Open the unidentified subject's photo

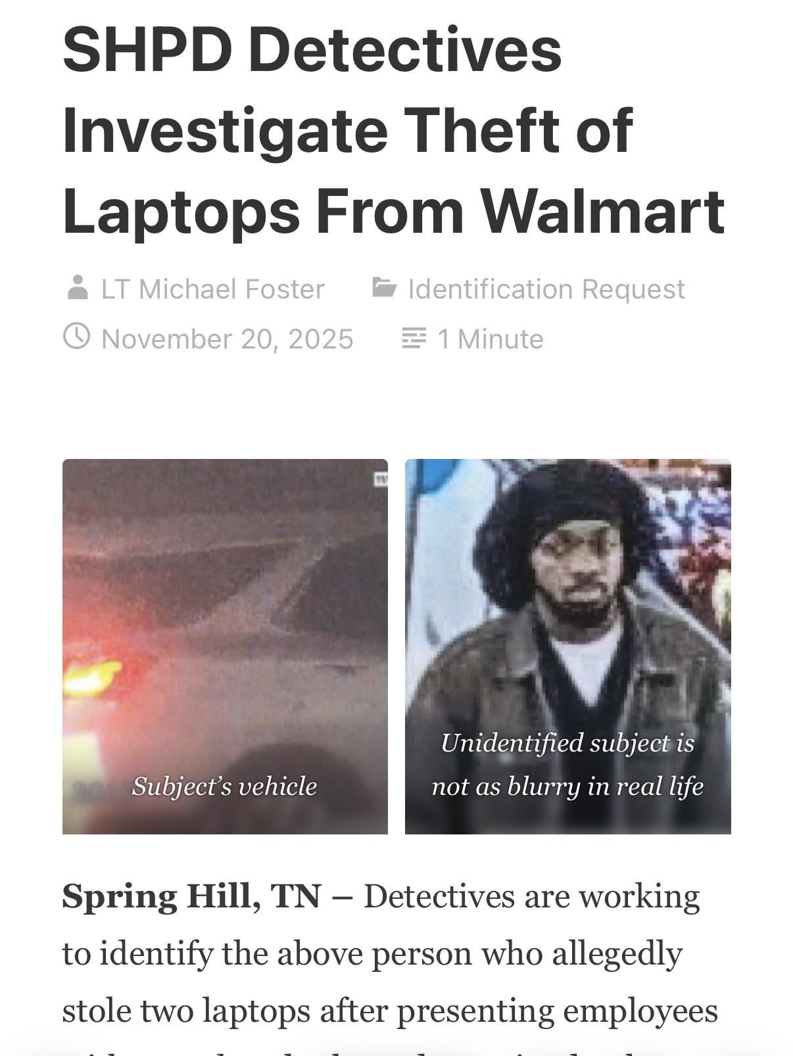[567, 646]
